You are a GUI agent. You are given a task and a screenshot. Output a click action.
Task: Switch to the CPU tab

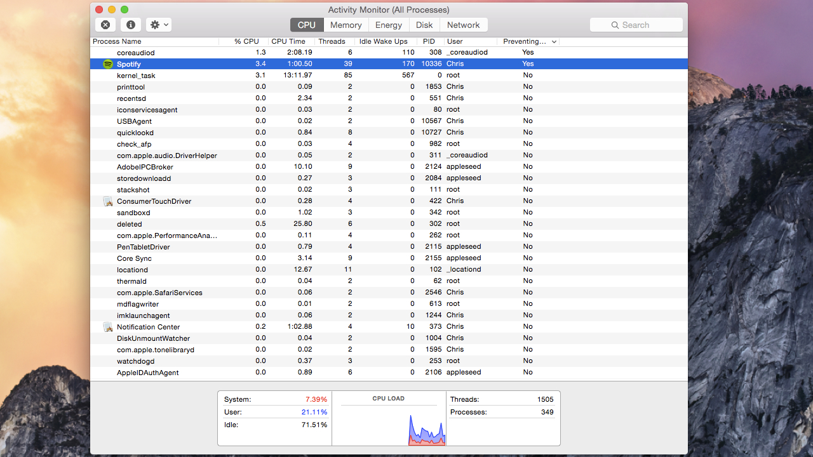click(307, 25)
